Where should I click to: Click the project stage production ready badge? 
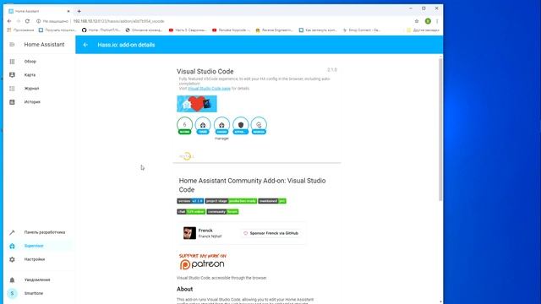click(231, 201)
